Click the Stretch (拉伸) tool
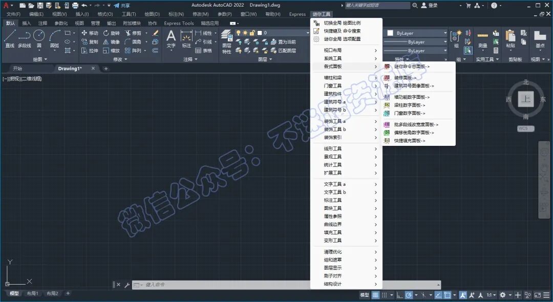This screenshot has width=553, height=302. click(x=90, y=50)
